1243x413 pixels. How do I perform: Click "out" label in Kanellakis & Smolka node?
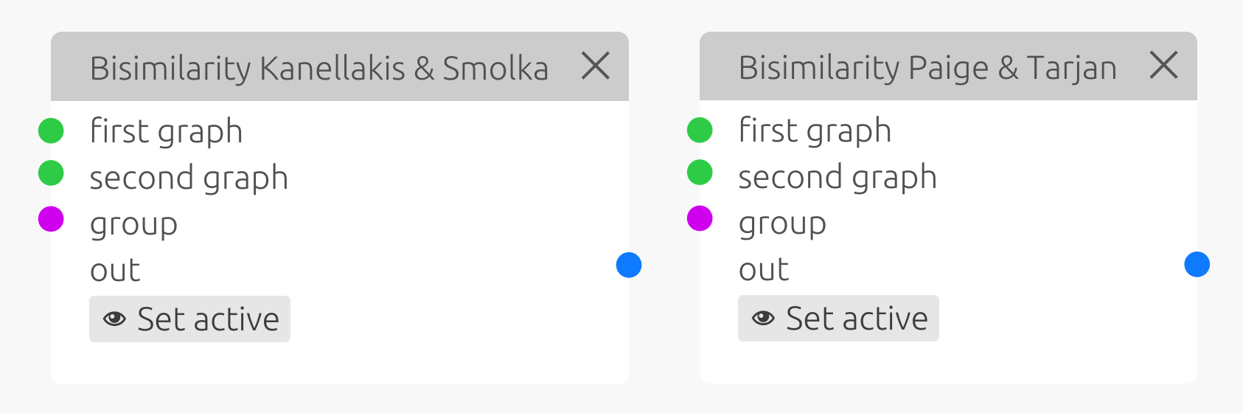(115, 270)
